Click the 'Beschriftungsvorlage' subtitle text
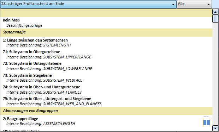219x132 pixels. tap(24, 25)
